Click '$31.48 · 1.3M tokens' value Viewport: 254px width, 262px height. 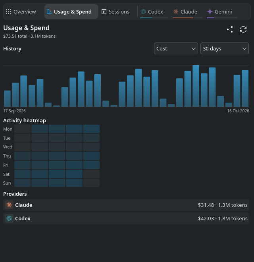tap(223, 205)
